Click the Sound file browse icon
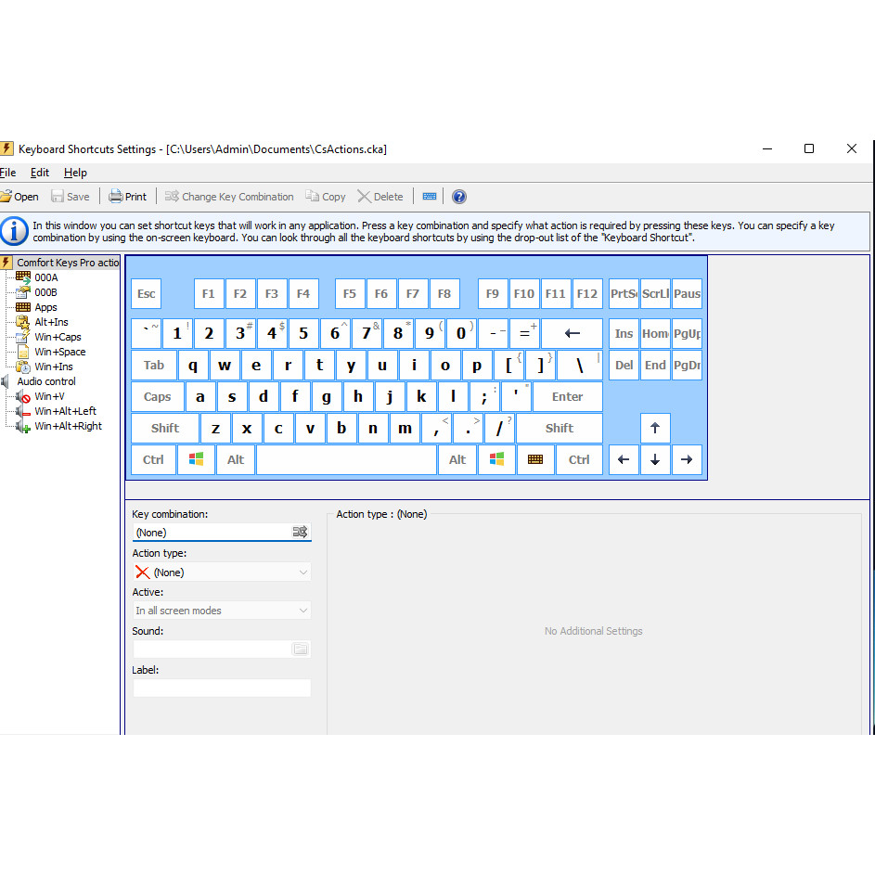 point(301,650)
